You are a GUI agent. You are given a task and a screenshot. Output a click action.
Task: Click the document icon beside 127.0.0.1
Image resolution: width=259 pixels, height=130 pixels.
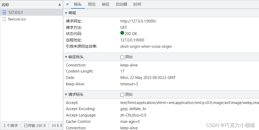tap(4, 13)
